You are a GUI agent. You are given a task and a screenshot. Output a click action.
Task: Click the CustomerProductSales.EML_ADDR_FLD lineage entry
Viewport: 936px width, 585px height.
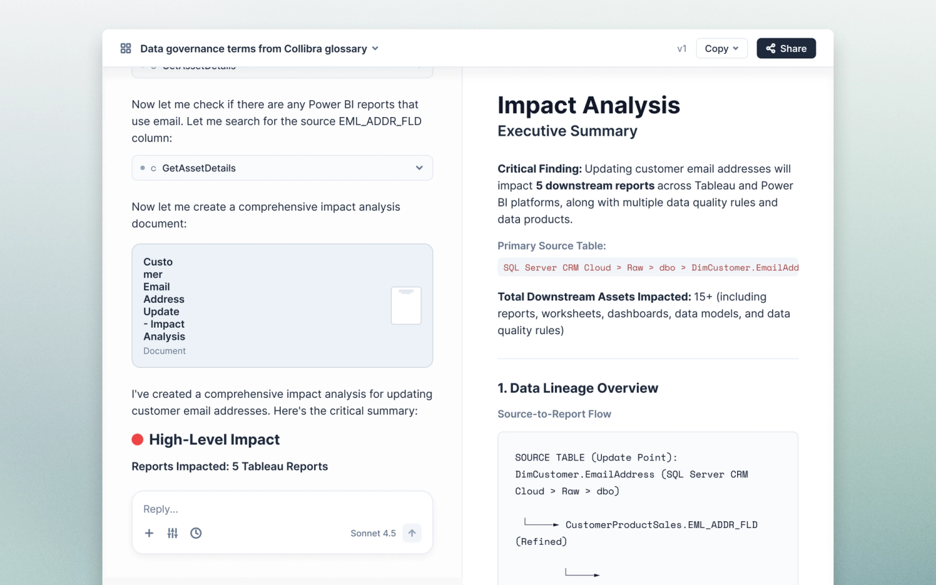[x=662, y=525]
